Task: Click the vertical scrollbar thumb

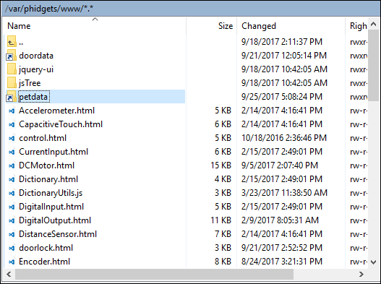Action: point(374,65)
